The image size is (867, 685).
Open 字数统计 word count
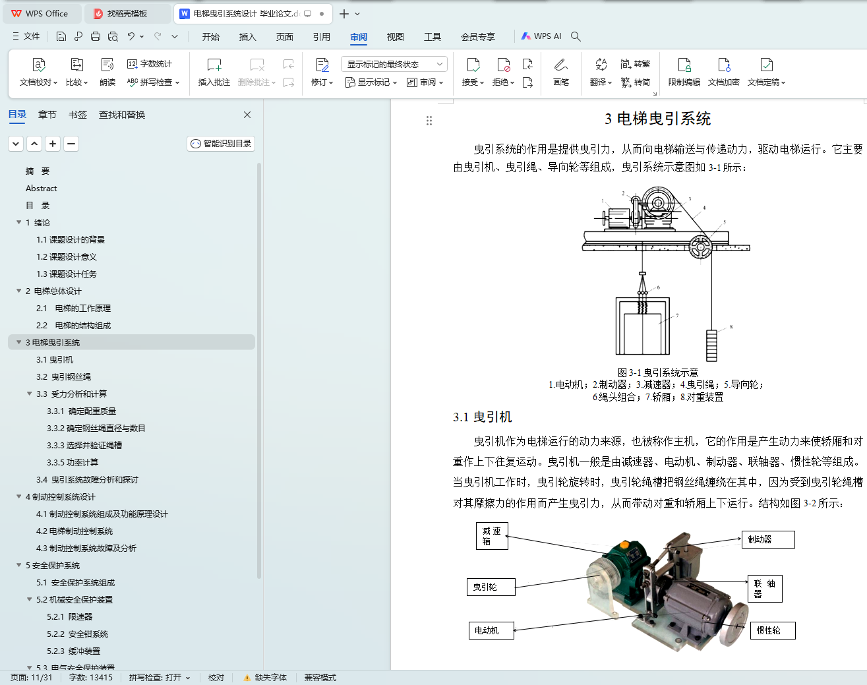point(150,64)
